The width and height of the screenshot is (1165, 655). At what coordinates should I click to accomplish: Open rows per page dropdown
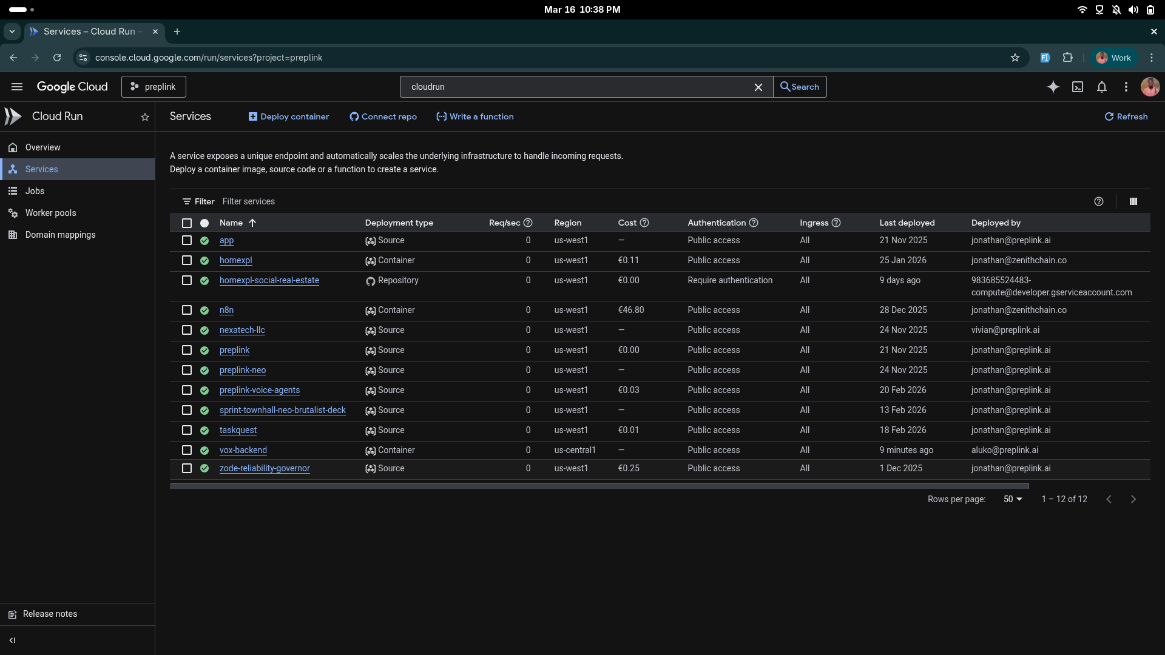(x=1012, y=499)
